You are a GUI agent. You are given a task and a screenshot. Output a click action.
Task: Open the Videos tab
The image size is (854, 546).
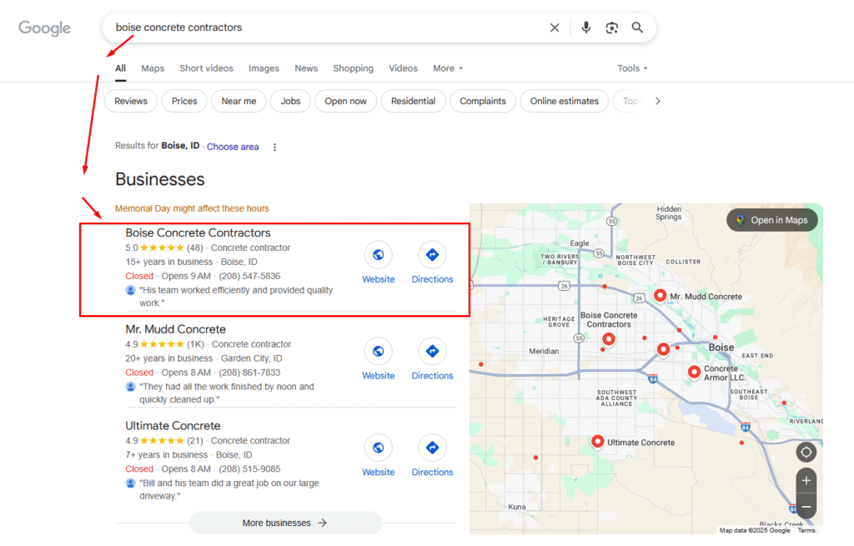(x=403, y=68)
